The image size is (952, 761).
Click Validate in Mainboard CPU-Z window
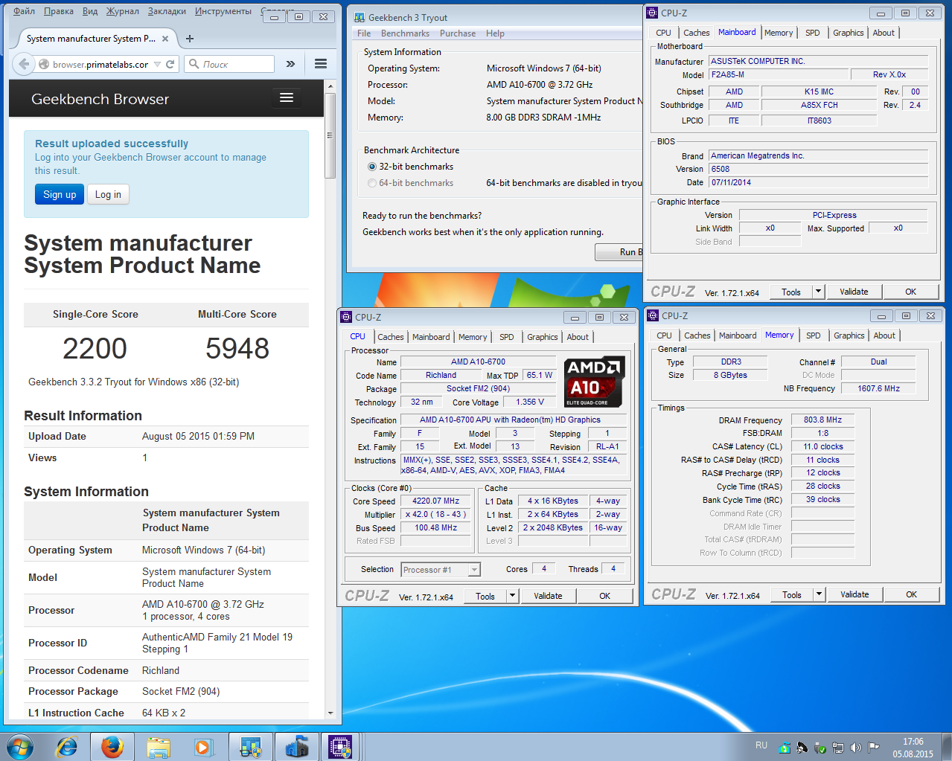tap(854, 292)
